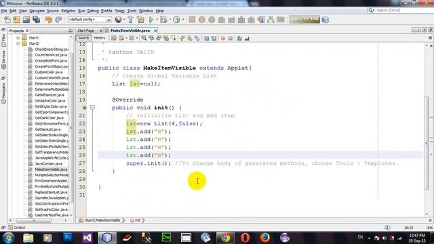This screenshot has width=434, height=244.
Task: Click the Start Macro Recording red icon
Action: [223, 38]
